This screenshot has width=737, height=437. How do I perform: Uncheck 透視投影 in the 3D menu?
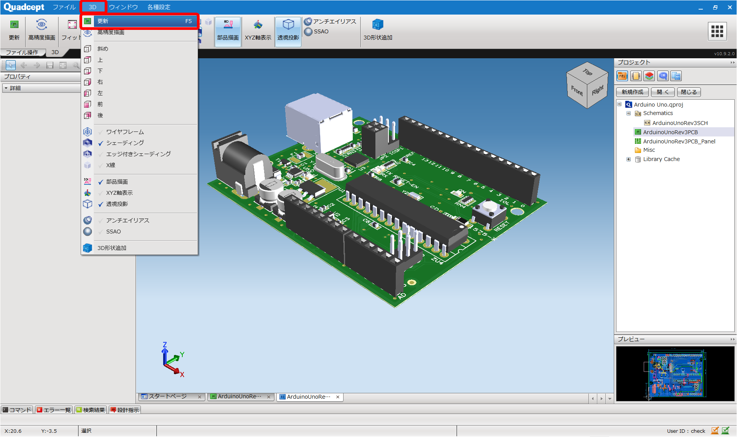point(117,204)
